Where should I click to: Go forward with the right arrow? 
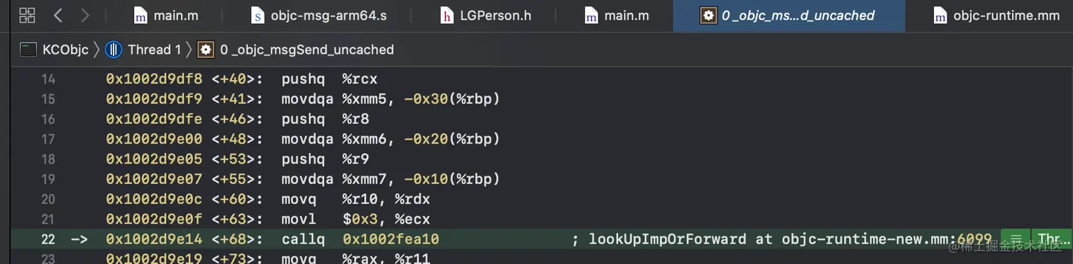click(x=85, y=15)
